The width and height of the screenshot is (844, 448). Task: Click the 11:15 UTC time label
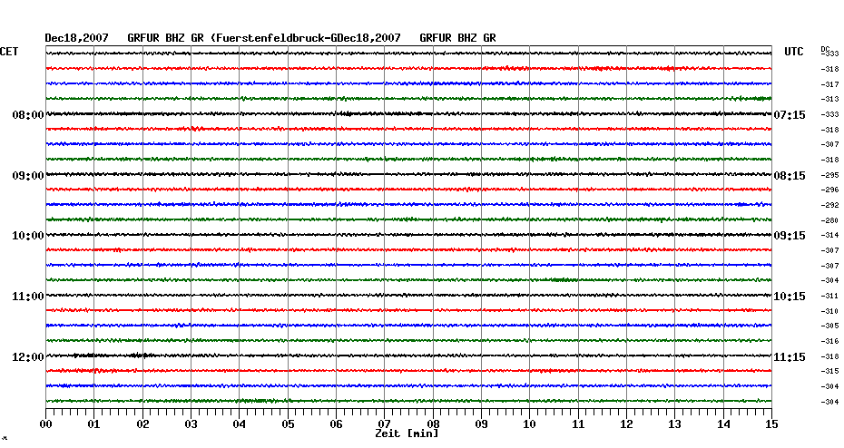[x=790, y=357]
